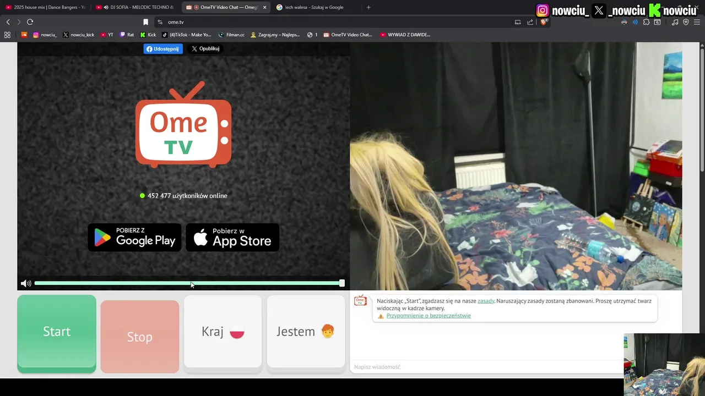Image resolution: width=705 pixels, height=396 pixels.
Task: Open the nowciu_ Instagram bookmark
Action: (x=45, y=35)
